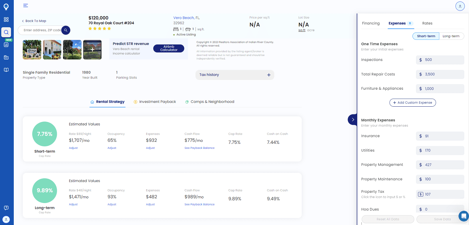Click the Inspections amount input field
The width and height of the screenshot is (469, 225).
click(x=443, y=60)
